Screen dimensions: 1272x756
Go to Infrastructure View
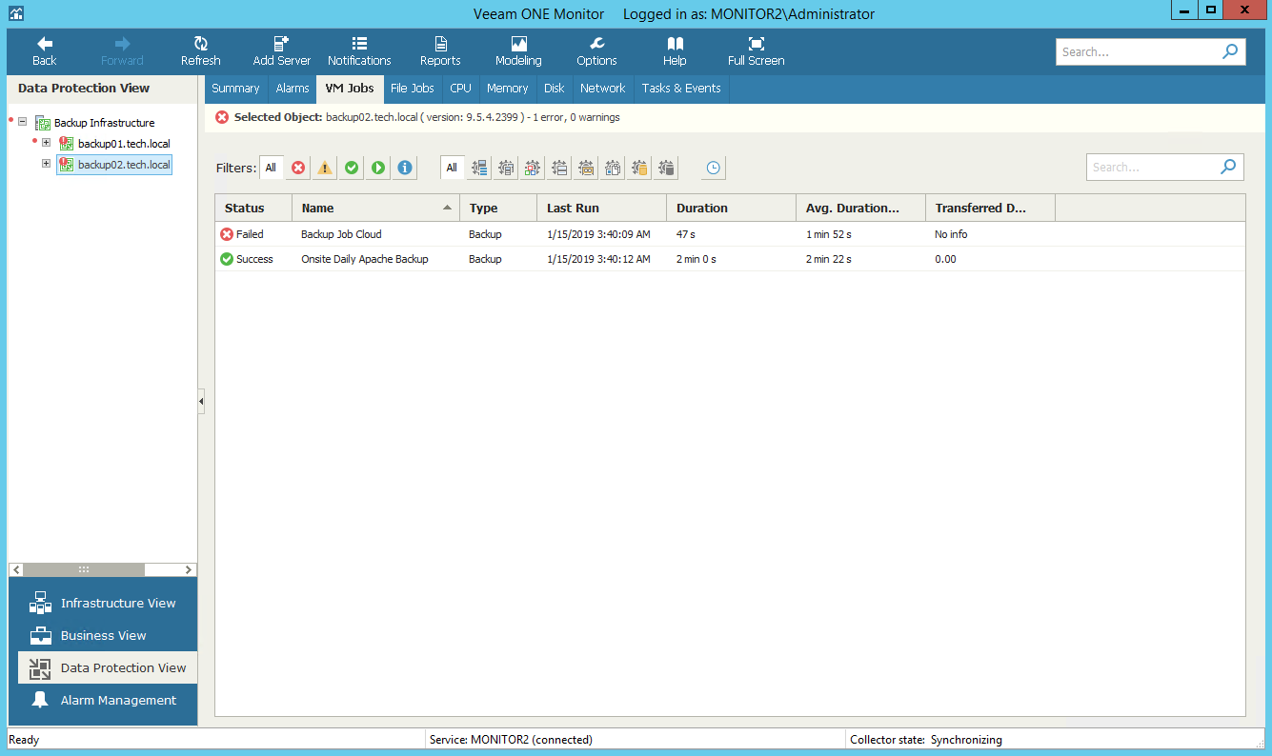click(x=117, y=603)
